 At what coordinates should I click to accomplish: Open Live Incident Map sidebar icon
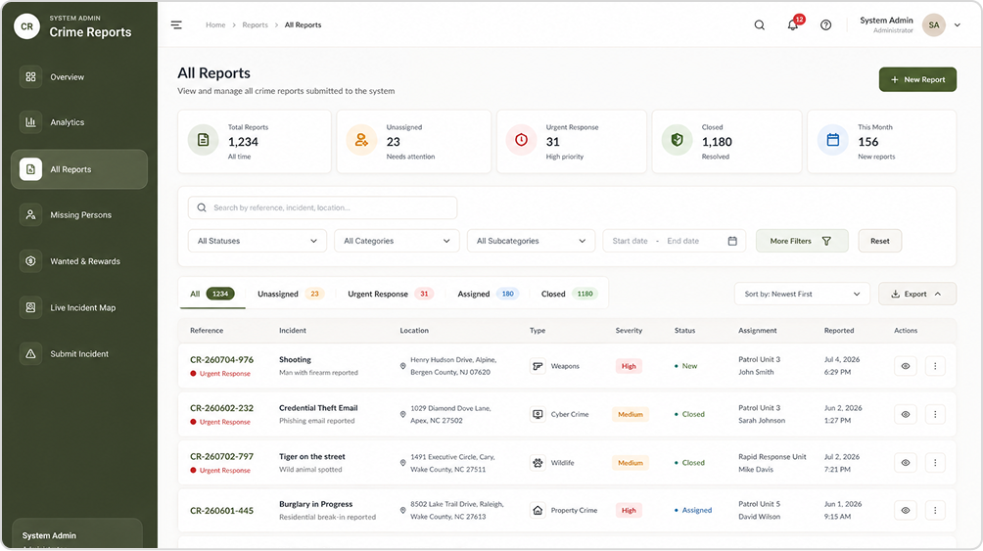(30, 307)
